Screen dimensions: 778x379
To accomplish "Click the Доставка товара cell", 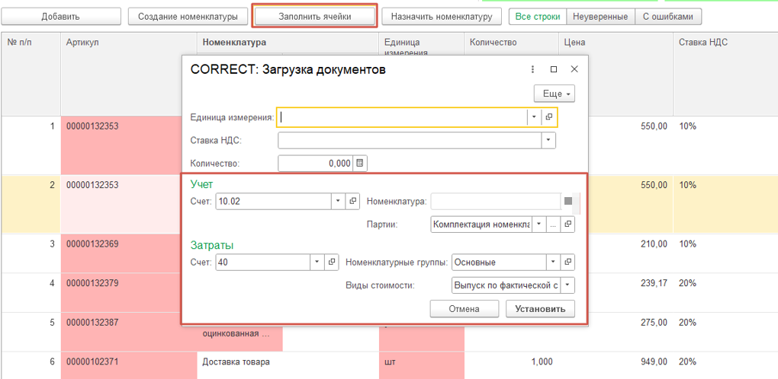I will tap(288, 365).
